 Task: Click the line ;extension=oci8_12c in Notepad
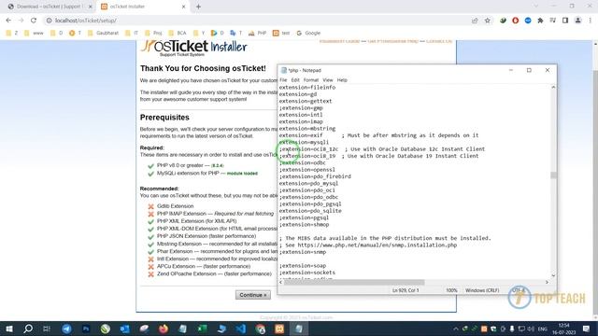pyautogui.click(x=382, y=149)
